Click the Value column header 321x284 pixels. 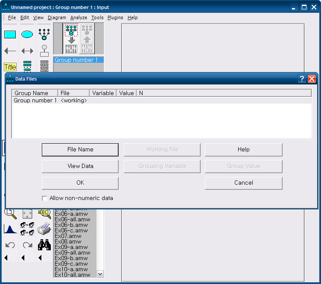click(126, 93)
